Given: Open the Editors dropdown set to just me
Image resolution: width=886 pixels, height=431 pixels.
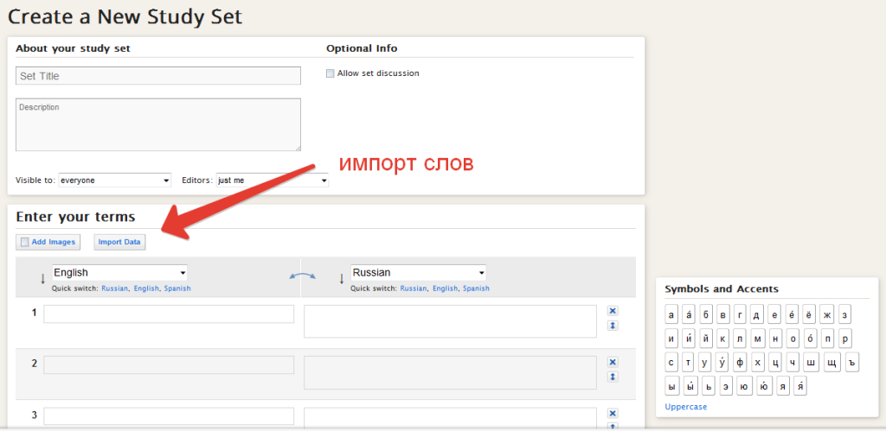Looking at the screenshot, I should point(272,181).
